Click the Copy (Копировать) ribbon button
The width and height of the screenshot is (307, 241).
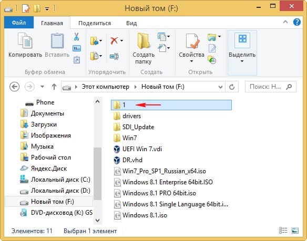click(25, 45)
